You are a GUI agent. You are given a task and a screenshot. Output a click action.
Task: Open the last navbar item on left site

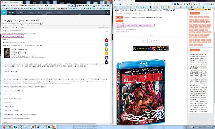pos(61,12)
